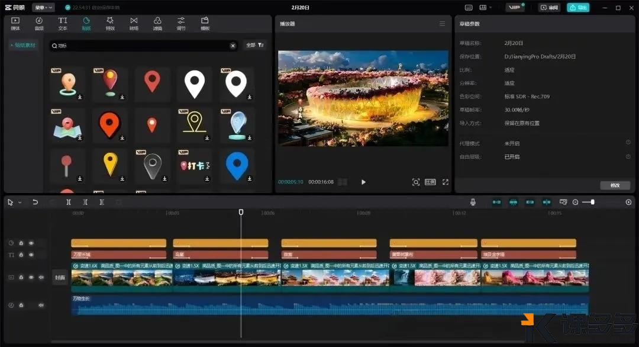Click the microphone voice-over record icon

click(473, 203)
